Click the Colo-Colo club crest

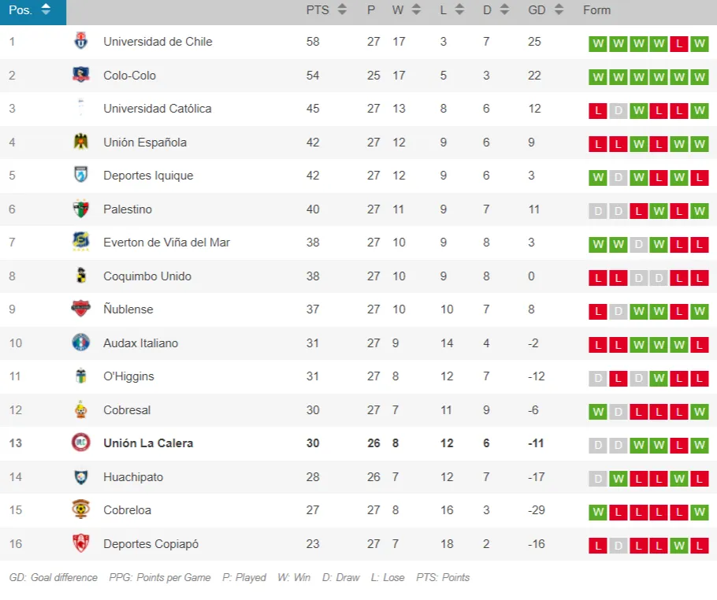[x=80, y=76]
